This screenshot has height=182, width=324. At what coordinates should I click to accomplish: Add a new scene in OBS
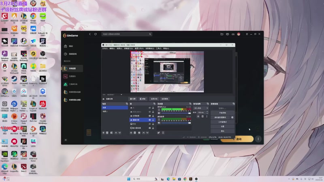[x=103, y=133]
